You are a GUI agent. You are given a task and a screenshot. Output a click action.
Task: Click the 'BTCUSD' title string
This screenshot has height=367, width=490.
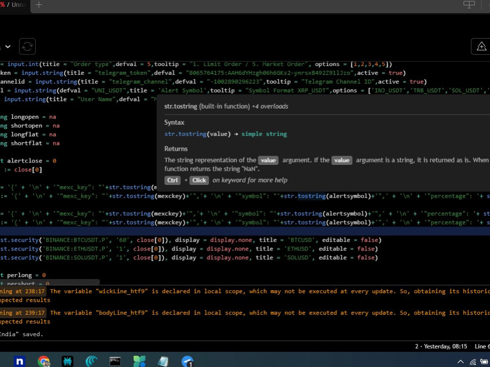pyautogui.click(x=301, y=240)
